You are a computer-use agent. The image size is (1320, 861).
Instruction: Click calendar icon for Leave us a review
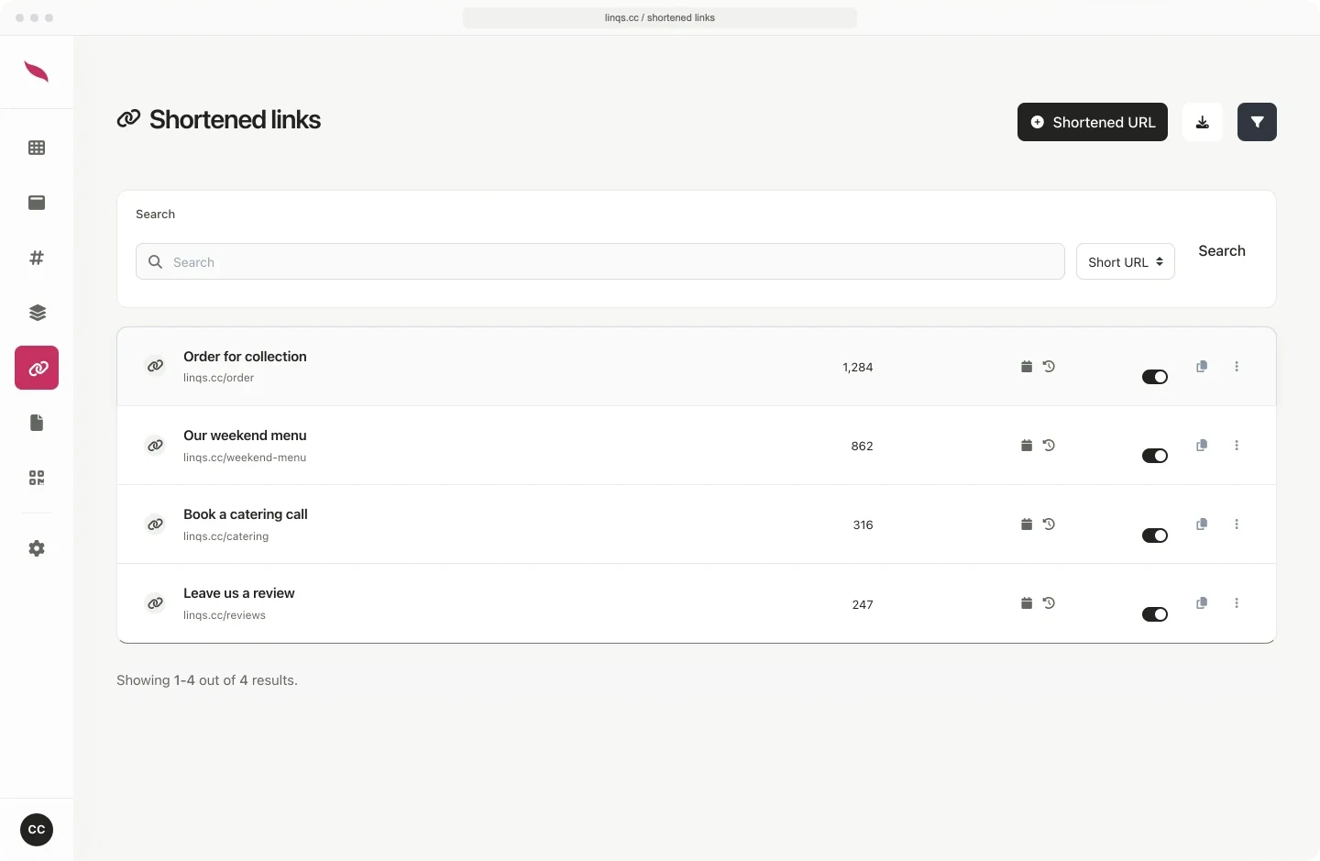[1027, 603]
